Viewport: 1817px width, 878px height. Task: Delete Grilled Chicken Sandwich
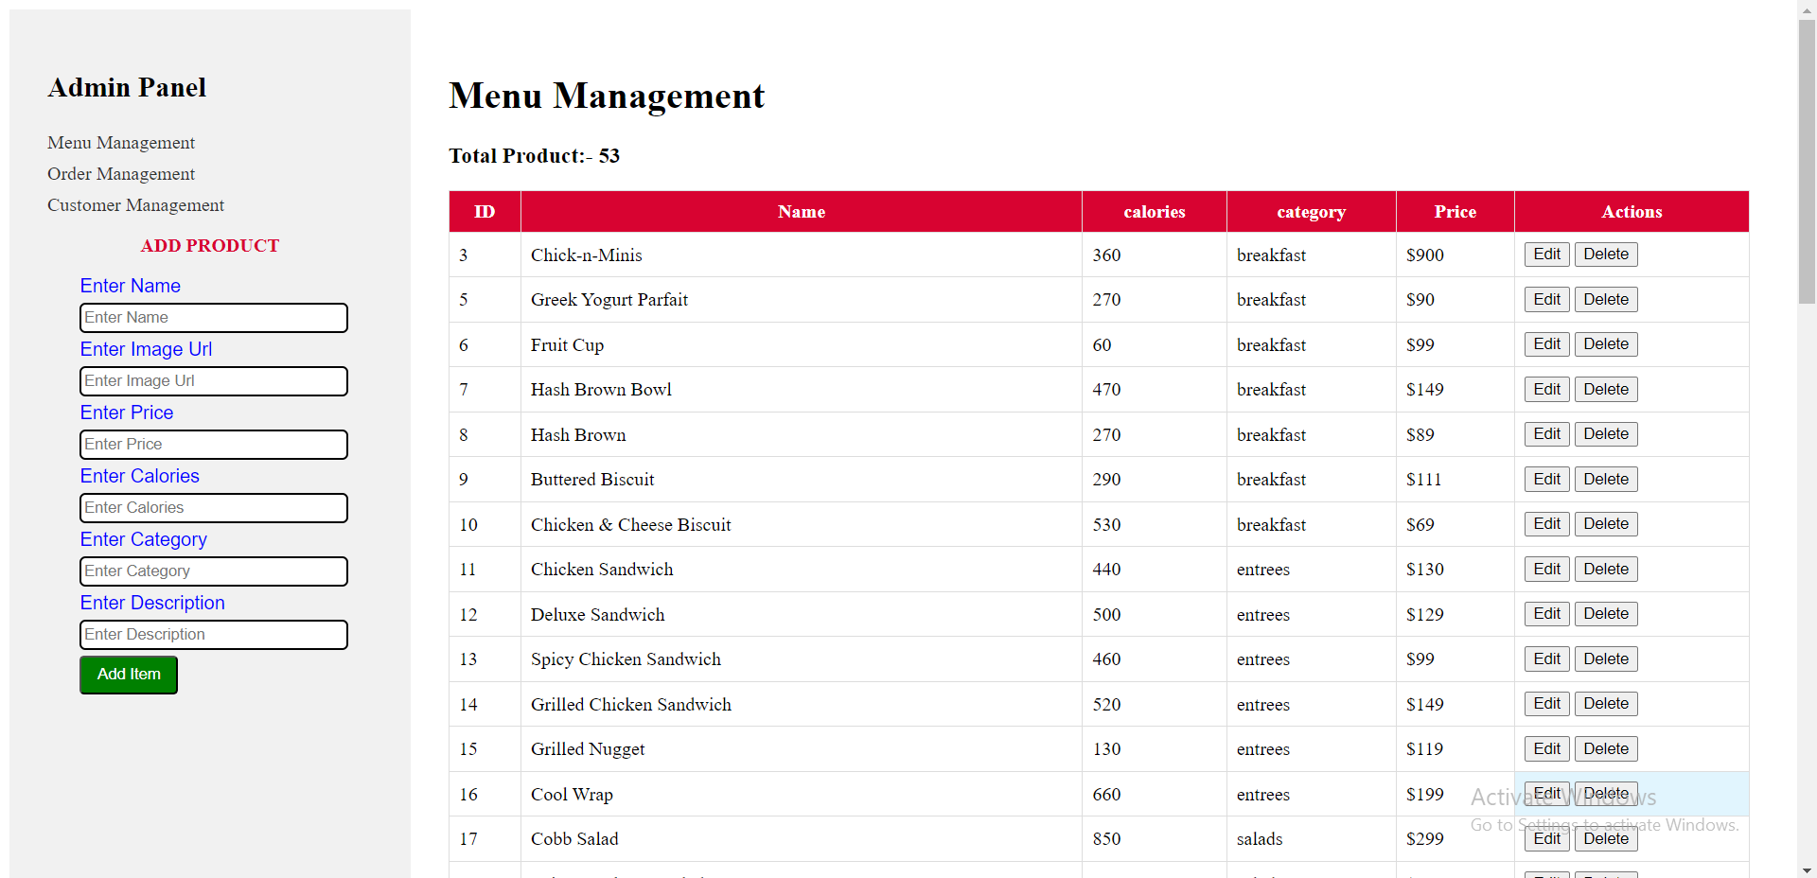[x=1606, y=704]
